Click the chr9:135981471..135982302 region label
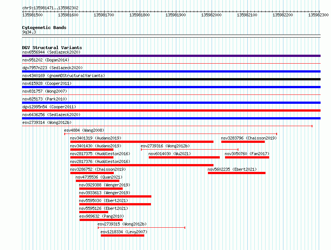Image resolution: width=331 pixels, height=250 pixels. [x=50, y=8]
